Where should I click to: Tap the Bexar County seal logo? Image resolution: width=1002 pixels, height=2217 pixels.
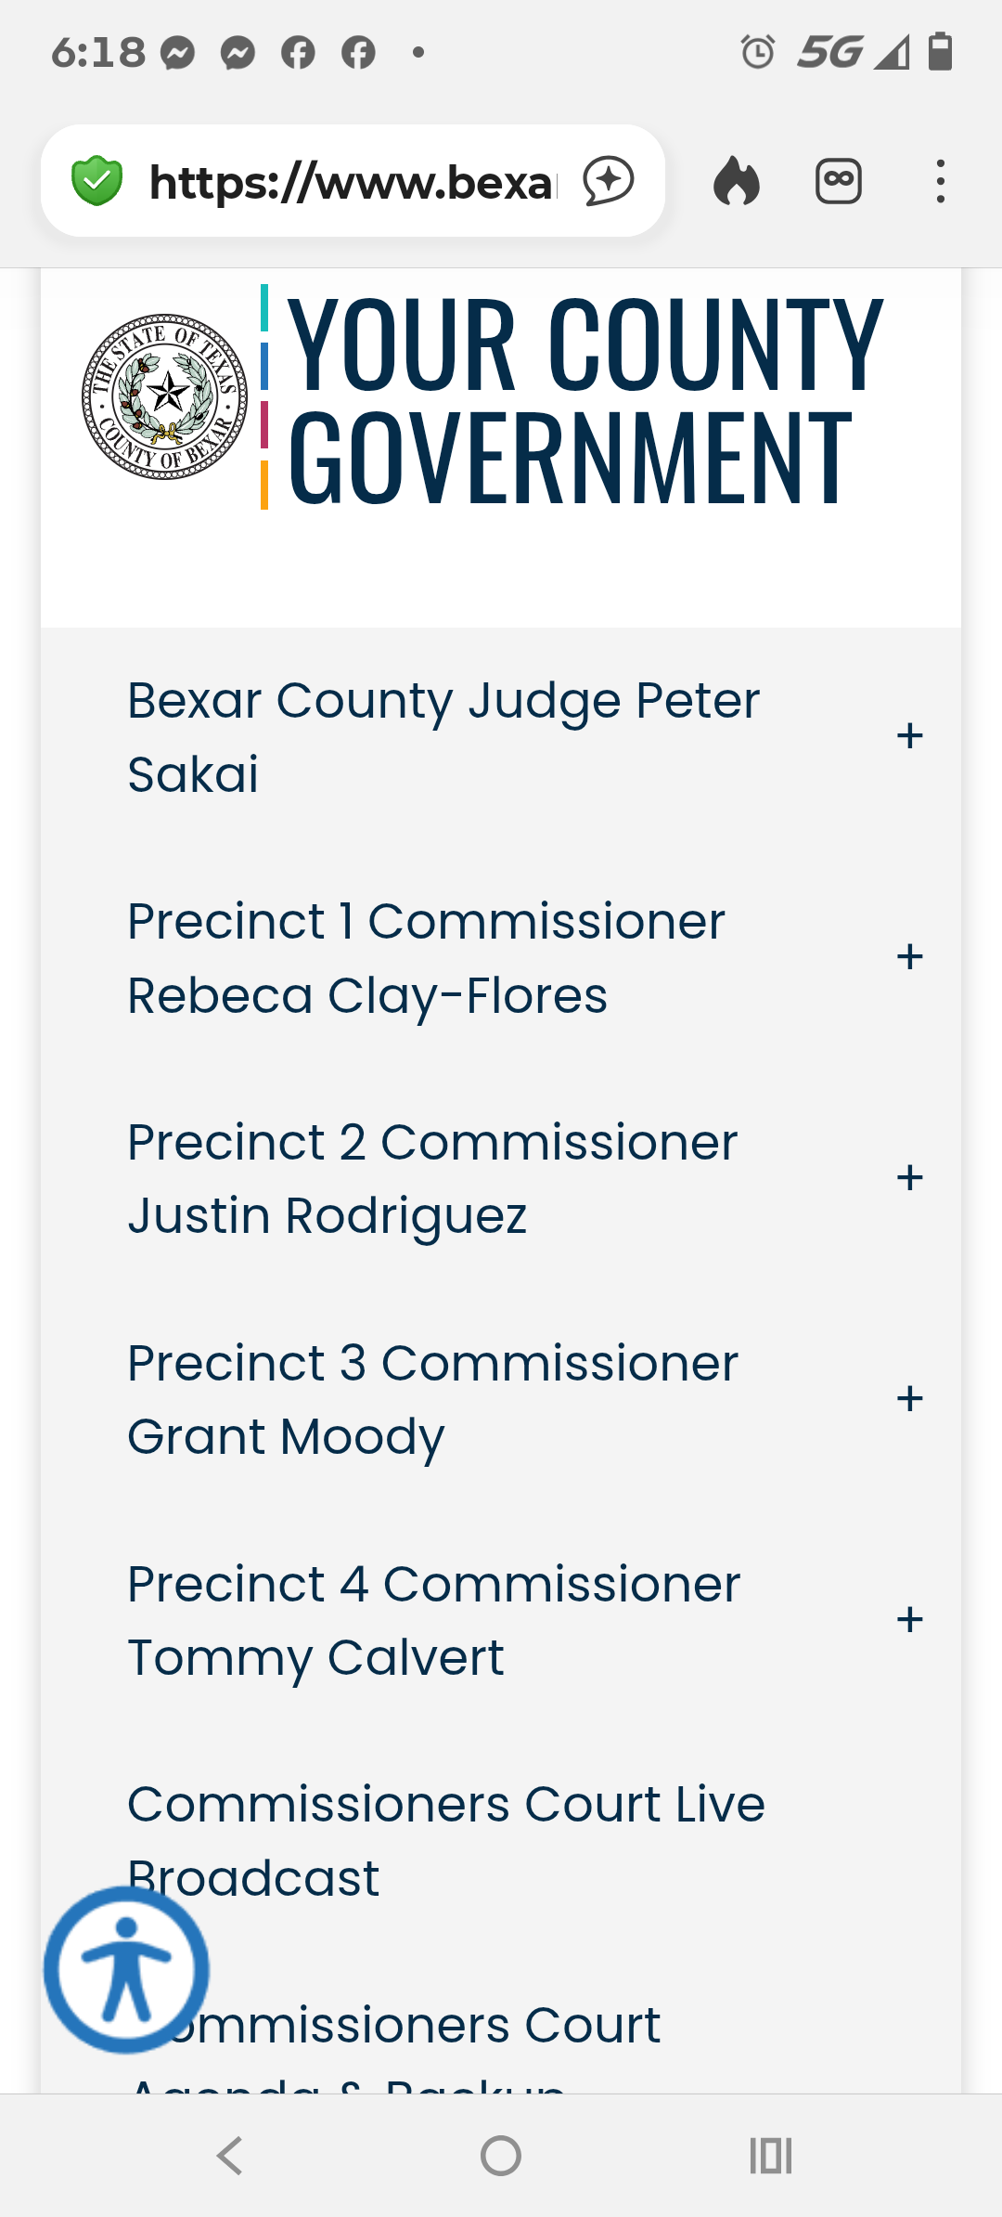pos(165,396)
